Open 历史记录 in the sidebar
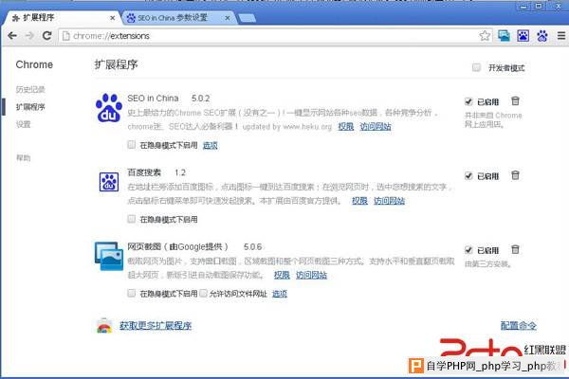The image size is (569, 379). (30, 89)
